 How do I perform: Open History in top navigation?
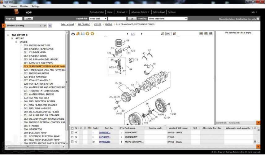tap(110, 12)
